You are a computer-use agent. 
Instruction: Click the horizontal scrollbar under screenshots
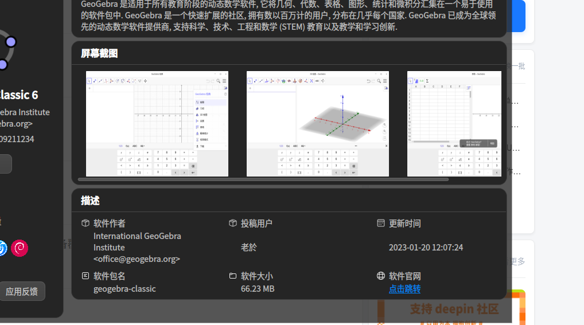tap(263, 179)
